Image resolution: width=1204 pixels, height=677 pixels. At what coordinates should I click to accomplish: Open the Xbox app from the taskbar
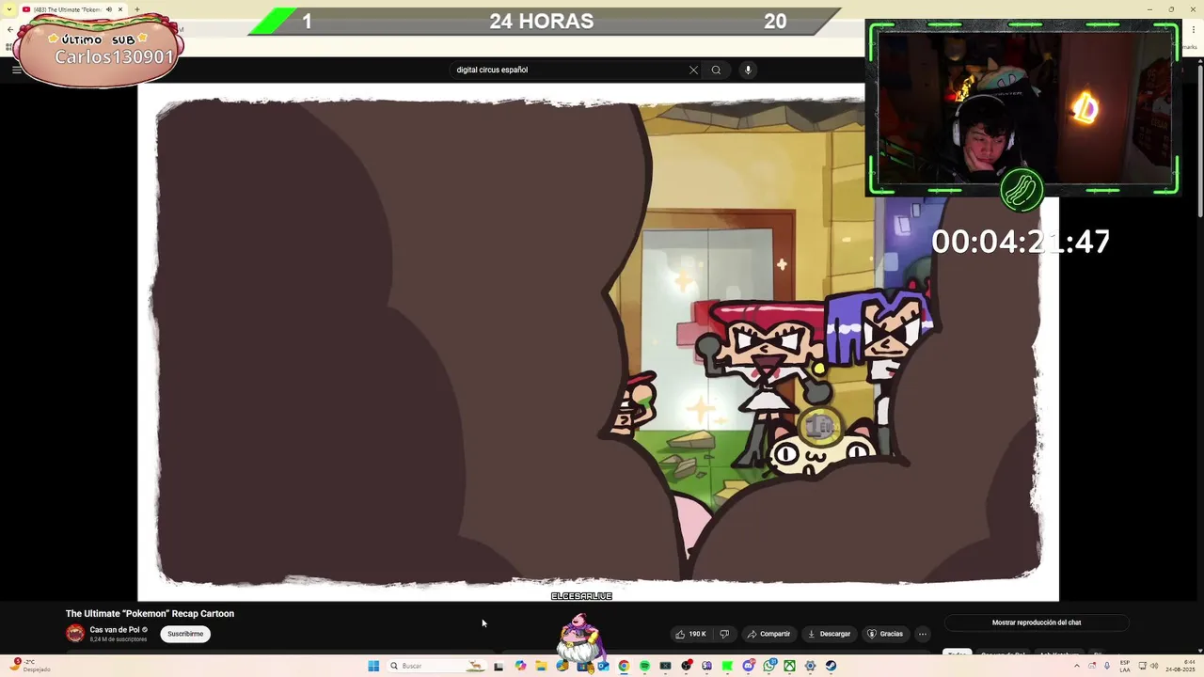pos(789,666)
